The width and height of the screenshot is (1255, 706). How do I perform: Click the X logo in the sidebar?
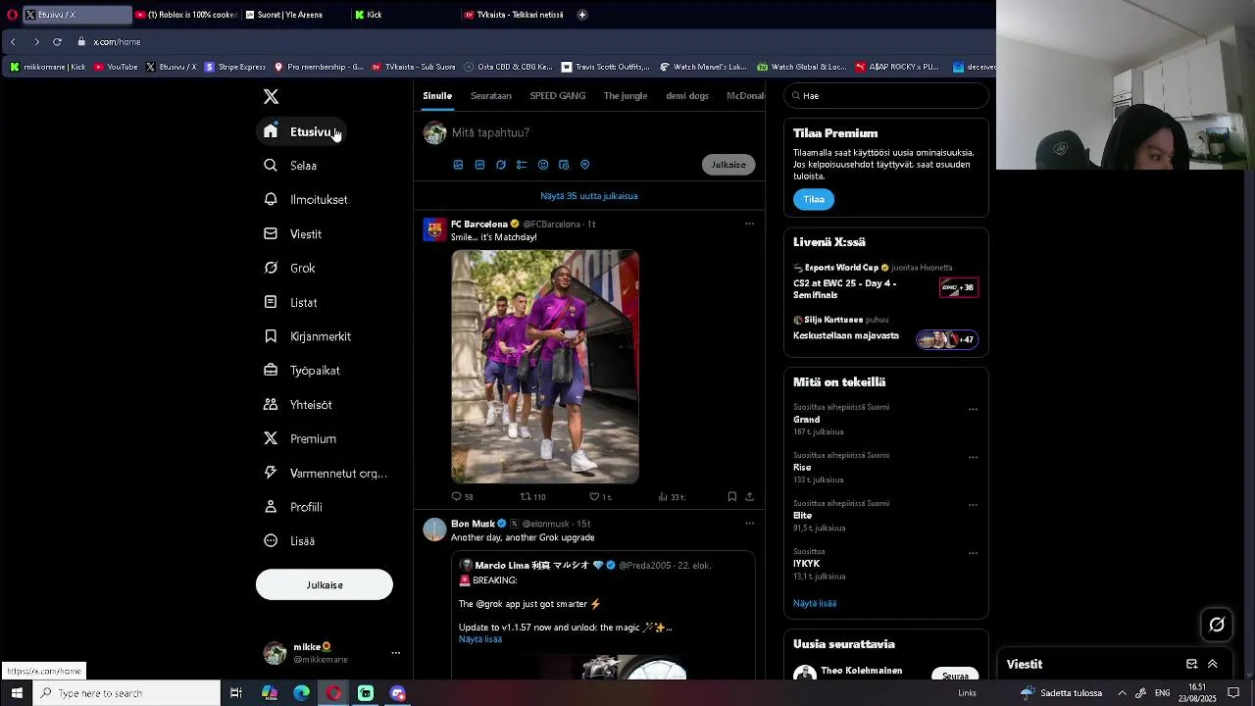271,96
